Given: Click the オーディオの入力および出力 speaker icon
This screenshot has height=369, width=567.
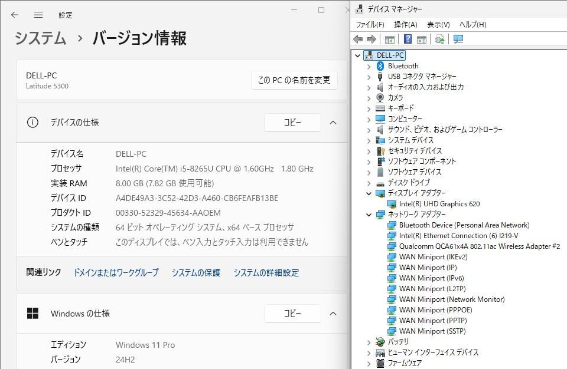Looking at the screenshot, I should [380, 87].
